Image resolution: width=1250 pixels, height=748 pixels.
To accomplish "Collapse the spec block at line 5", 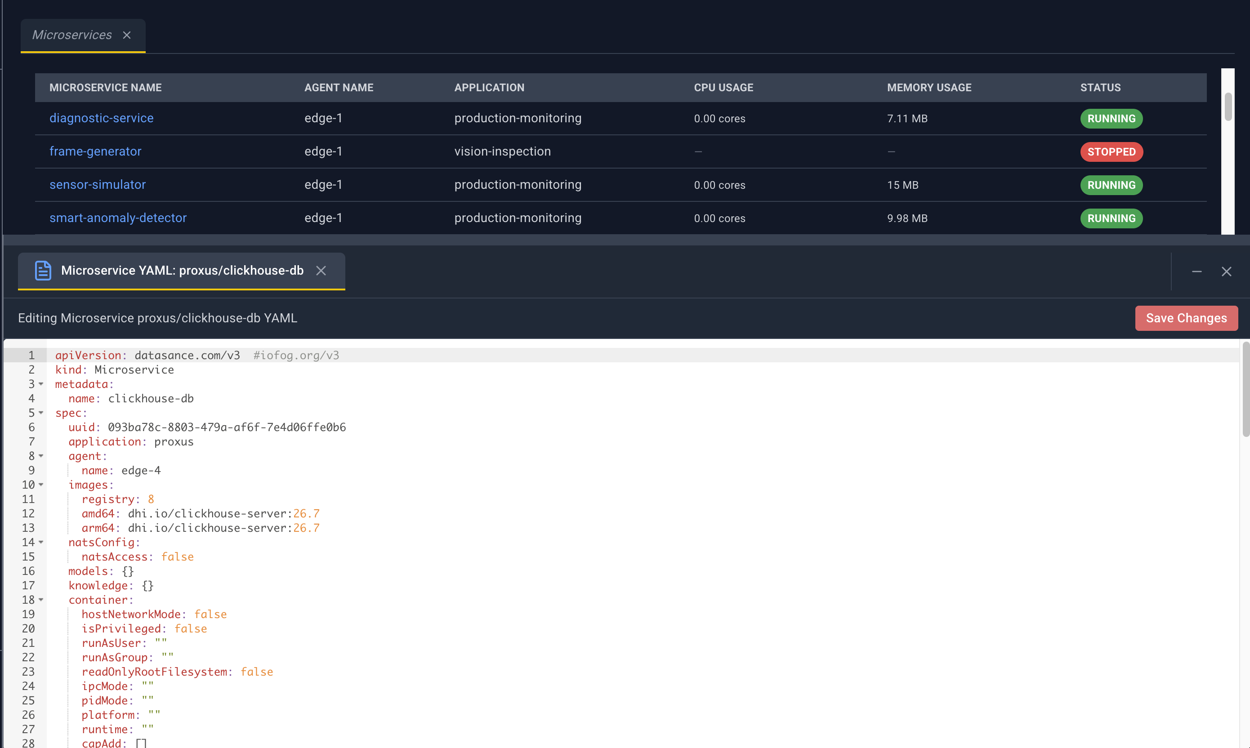I will [x=41, y=413].
